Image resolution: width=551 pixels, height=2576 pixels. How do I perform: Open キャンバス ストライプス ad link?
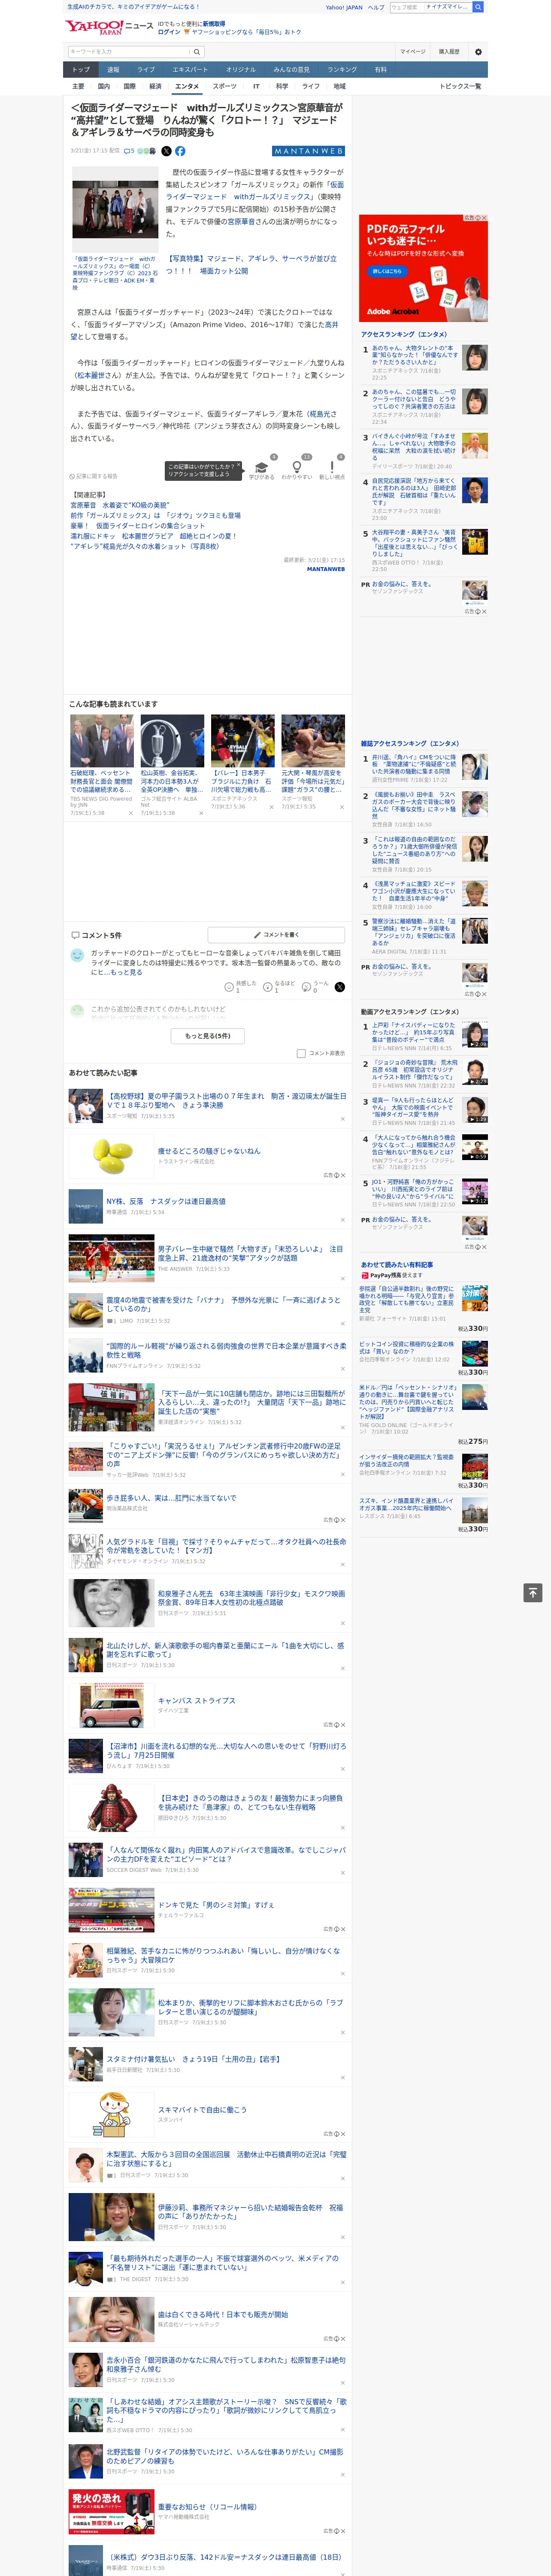tap(196, 1700)
